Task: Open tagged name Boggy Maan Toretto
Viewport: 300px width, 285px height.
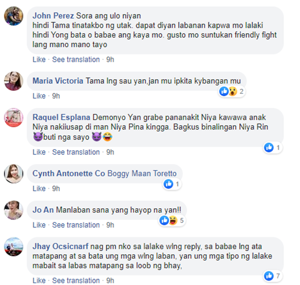Action: tap(142, 173)
